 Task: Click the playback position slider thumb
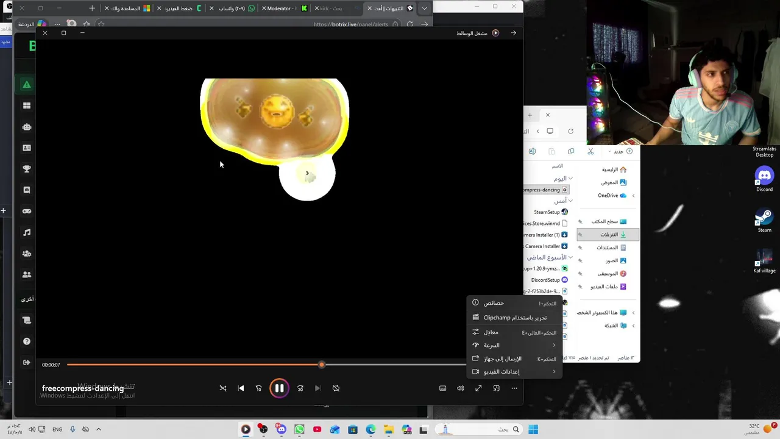pyautogui.click(x=321, y=365)
